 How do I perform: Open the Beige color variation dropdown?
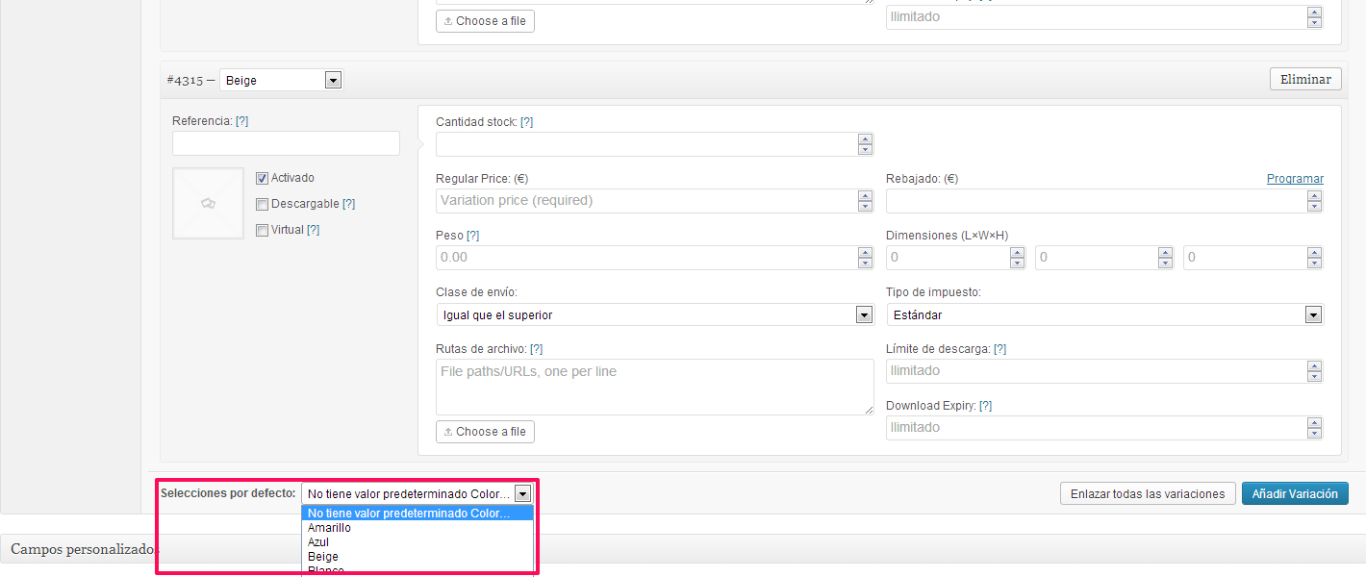point(281,81)
